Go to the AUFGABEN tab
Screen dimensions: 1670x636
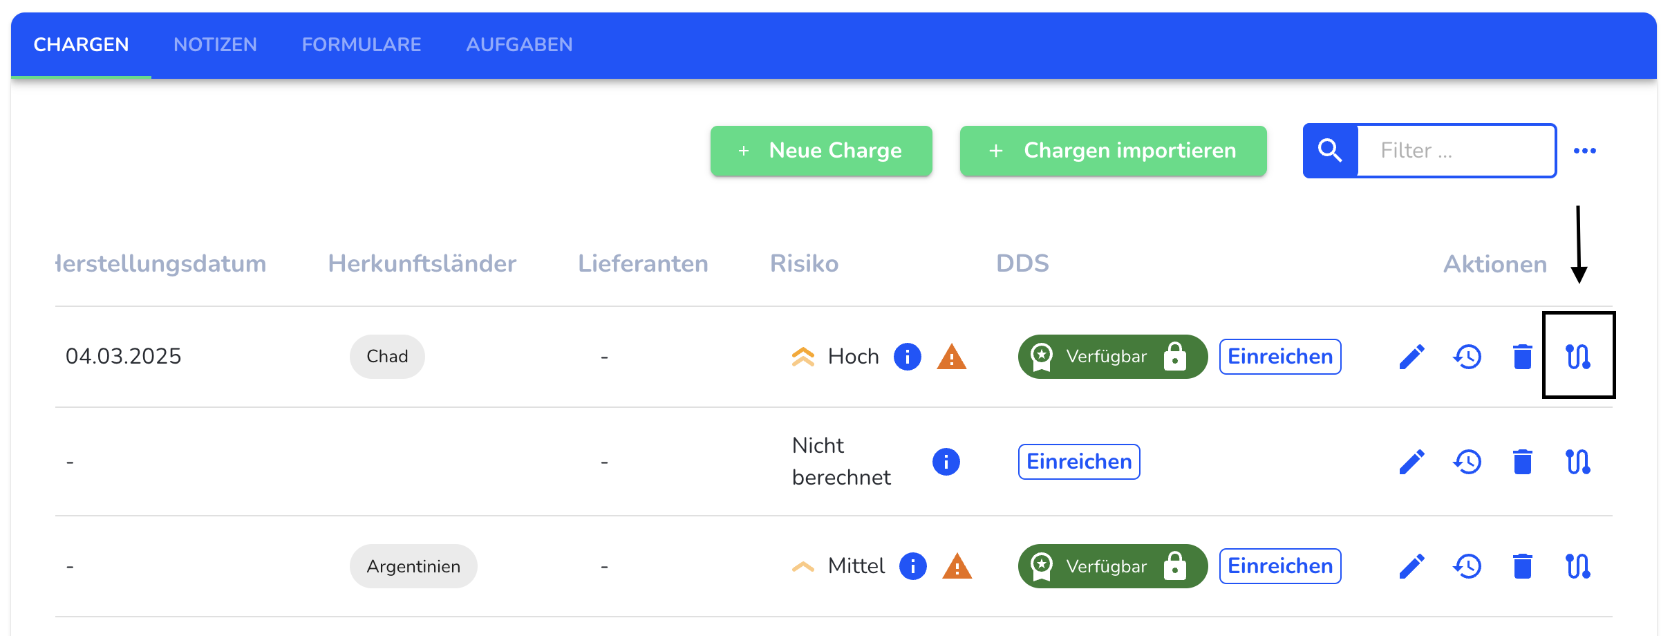[519, 45]
